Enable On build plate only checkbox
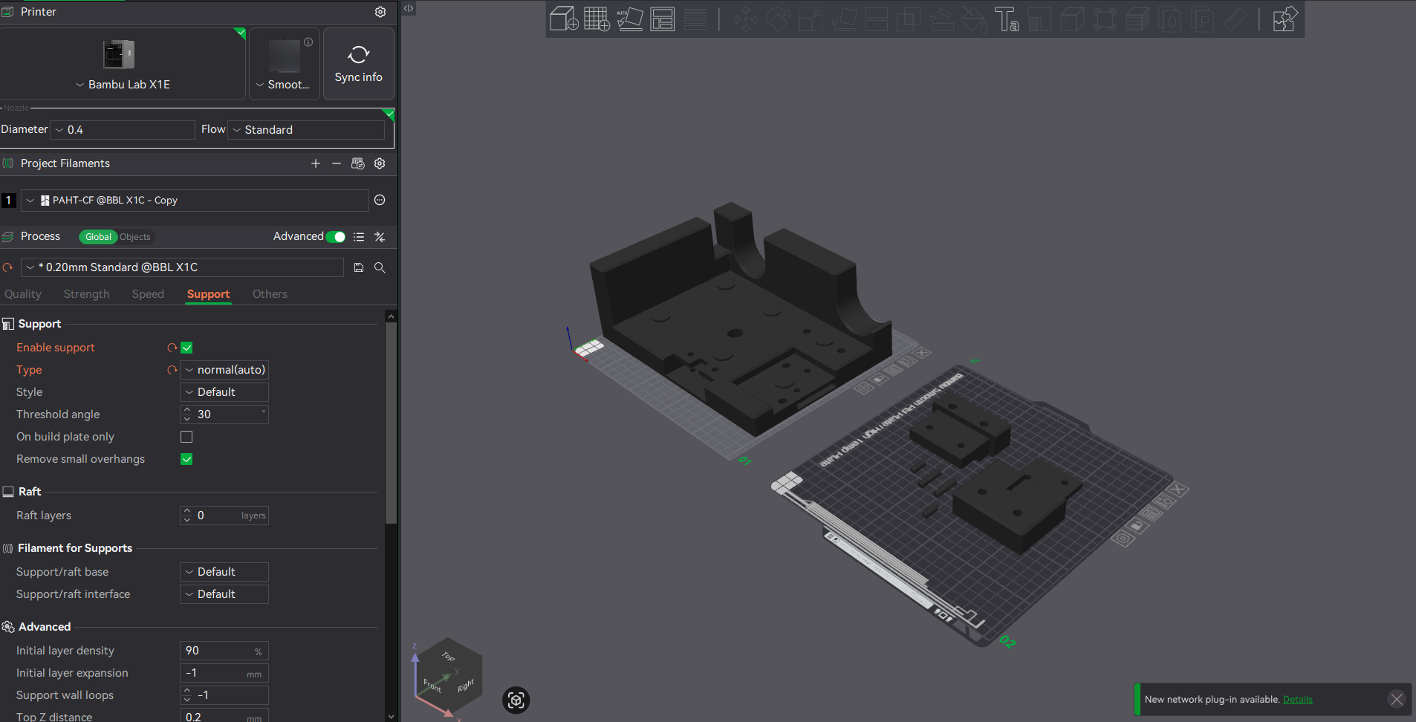 click(x=186, y=437)
